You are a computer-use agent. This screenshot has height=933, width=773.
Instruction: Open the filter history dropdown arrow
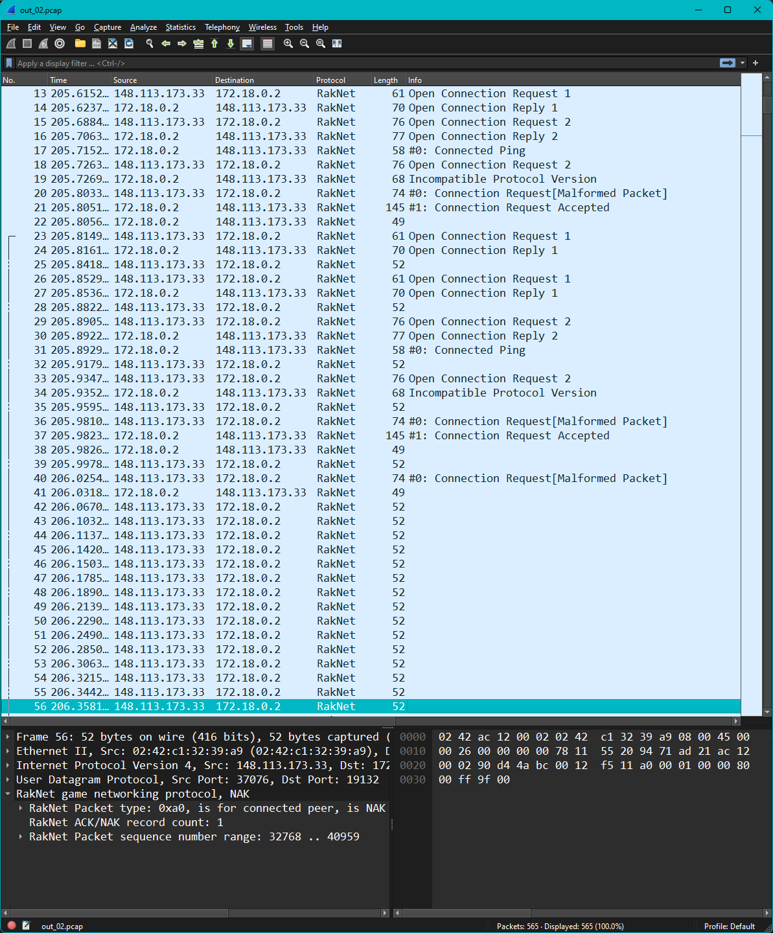tap(743, 63)
